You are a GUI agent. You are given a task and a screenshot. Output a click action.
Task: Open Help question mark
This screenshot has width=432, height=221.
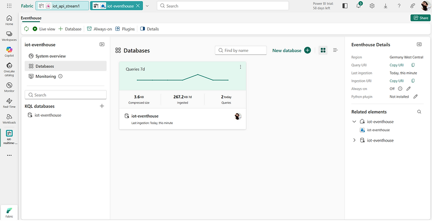click(399, 6)
